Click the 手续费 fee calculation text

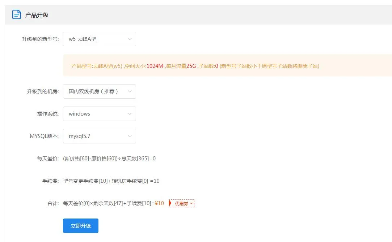pos(111,181)
